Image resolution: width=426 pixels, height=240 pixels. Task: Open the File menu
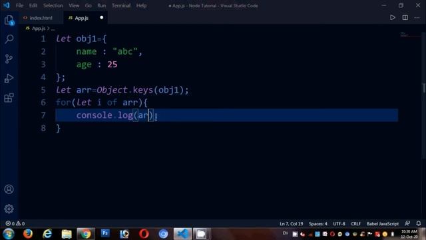point(19,5)
